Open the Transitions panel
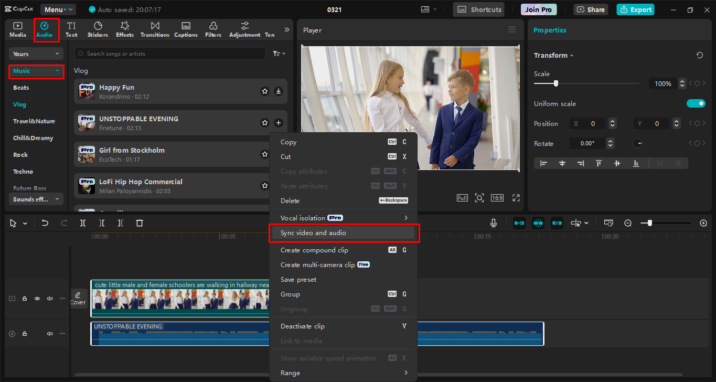 pos(154,29)
